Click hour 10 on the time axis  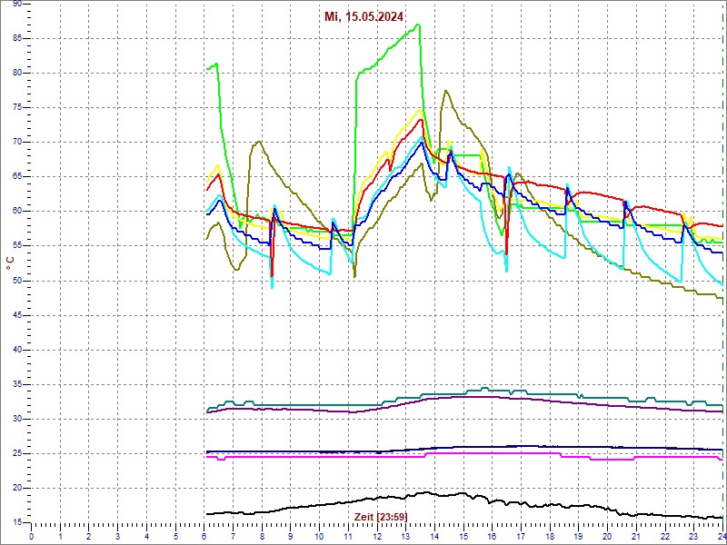click(320, 536)
